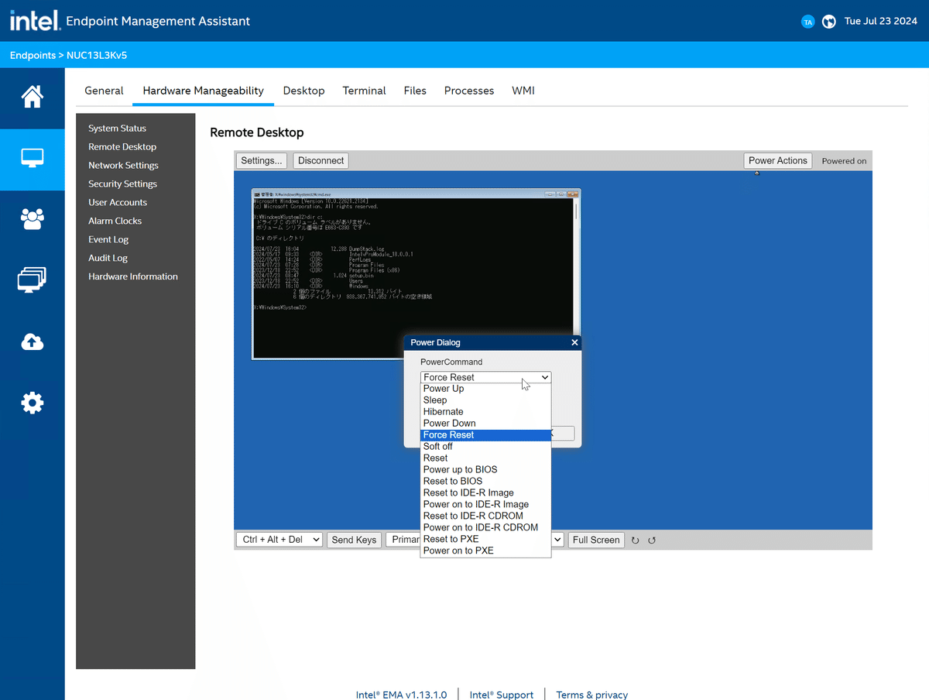Viewport: 929px width, 700px height.
Task: Select the Endpoints monitor icon in sidebar
Action: point(32,158)
